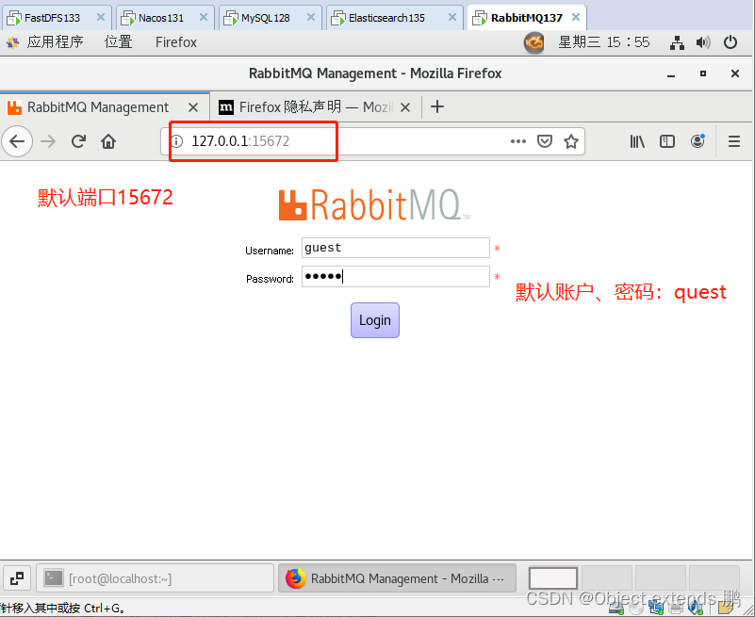Show site information for 127.0.0.1
755x617 pixels.
coord(177,141)
